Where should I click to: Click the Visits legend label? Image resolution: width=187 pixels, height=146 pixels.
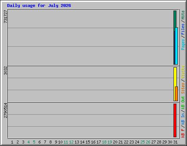click(183, 72)
